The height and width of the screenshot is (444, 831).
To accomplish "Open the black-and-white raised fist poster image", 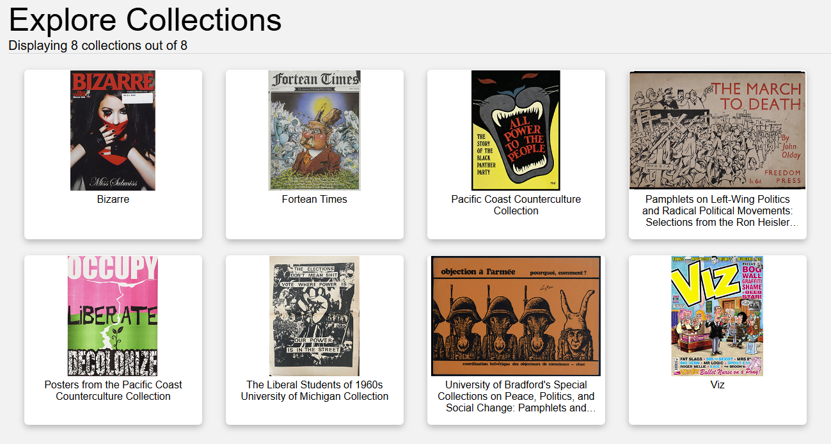I will point(314,316).
